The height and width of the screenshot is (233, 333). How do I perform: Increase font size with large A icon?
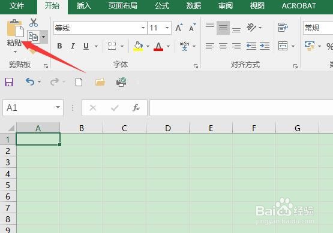pyautogui.click(x=179, y=28)
